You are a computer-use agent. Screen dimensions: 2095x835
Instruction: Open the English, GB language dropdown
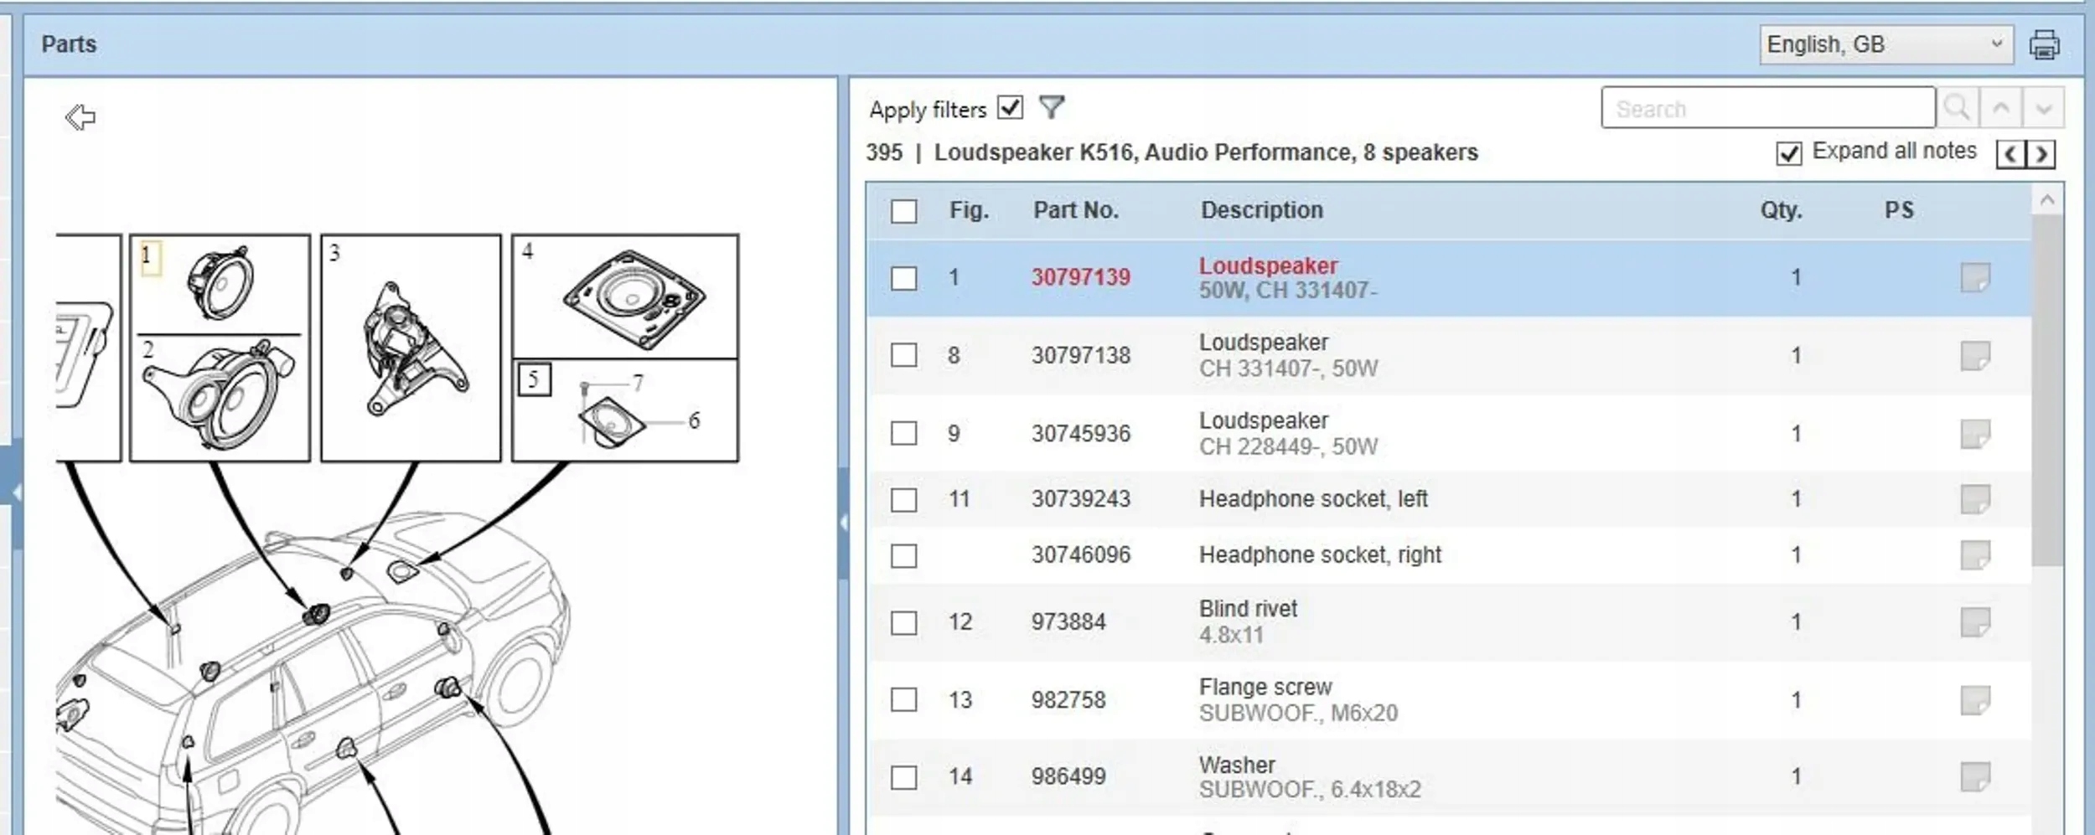click(1885, 44)
